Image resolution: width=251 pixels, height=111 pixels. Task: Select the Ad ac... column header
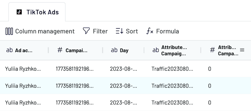click(24, 50)
